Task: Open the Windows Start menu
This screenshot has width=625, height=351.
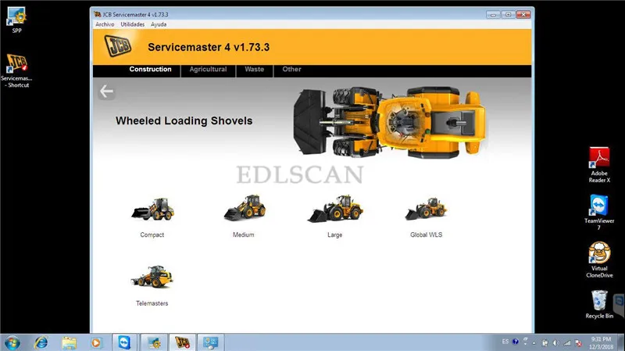Action: 12,342
